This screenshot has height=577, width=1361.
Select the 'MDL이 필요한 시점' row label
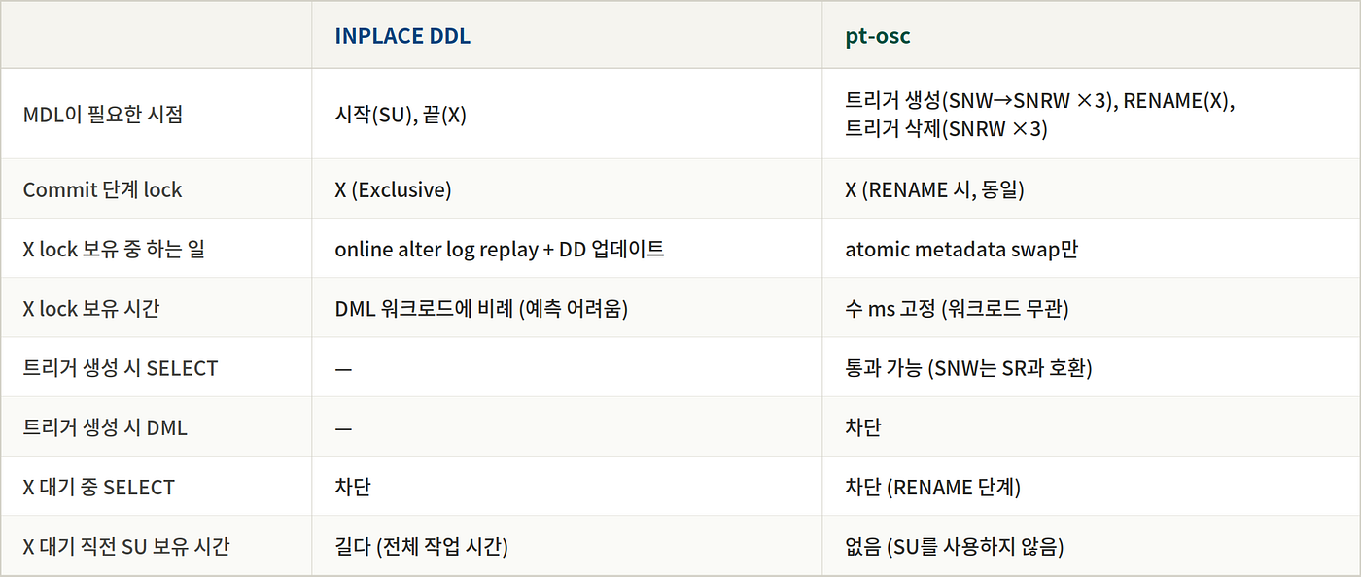[x=103, y=115]
